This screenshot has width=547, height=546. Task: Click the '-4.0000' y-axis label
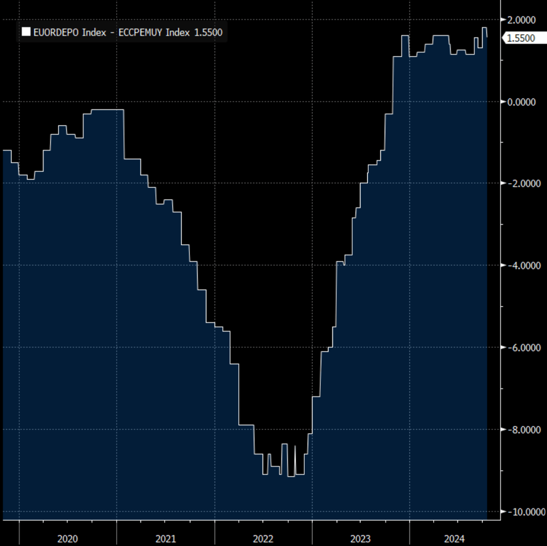pyautogui.click(x=524, y=265)
